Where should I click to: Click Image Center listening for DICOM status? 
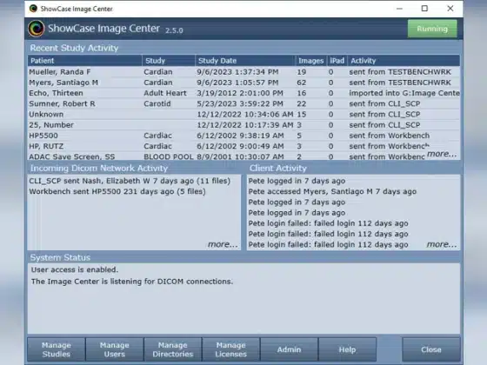[132, 282]
